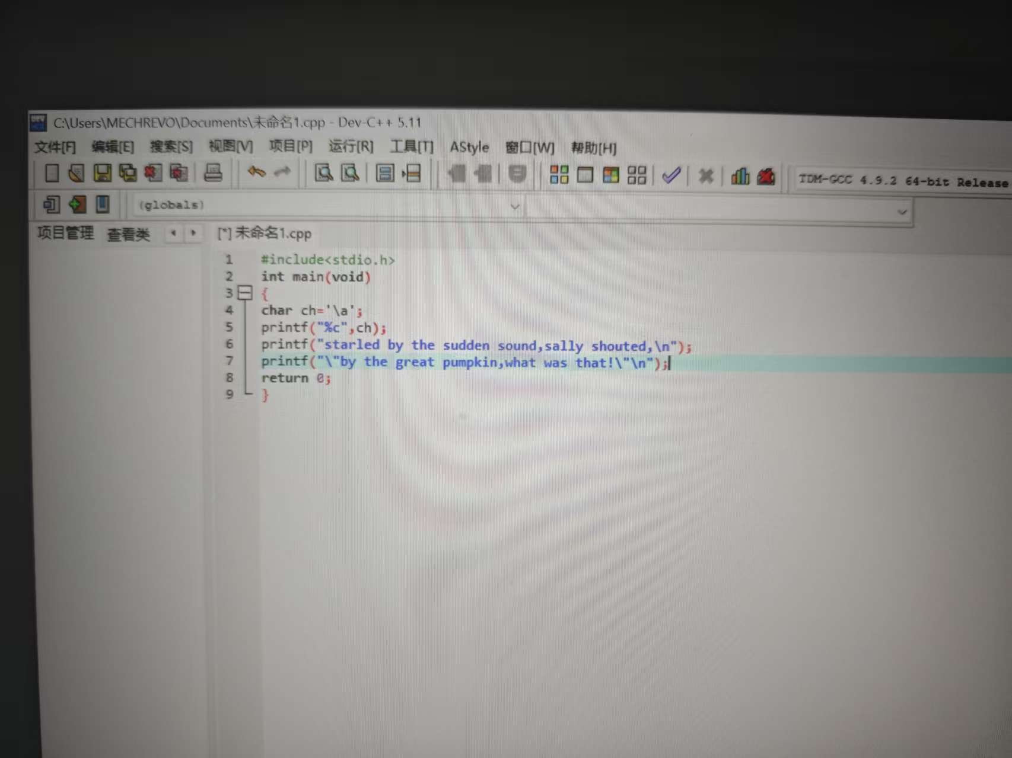Click the return 0; line

click(296, 378)
